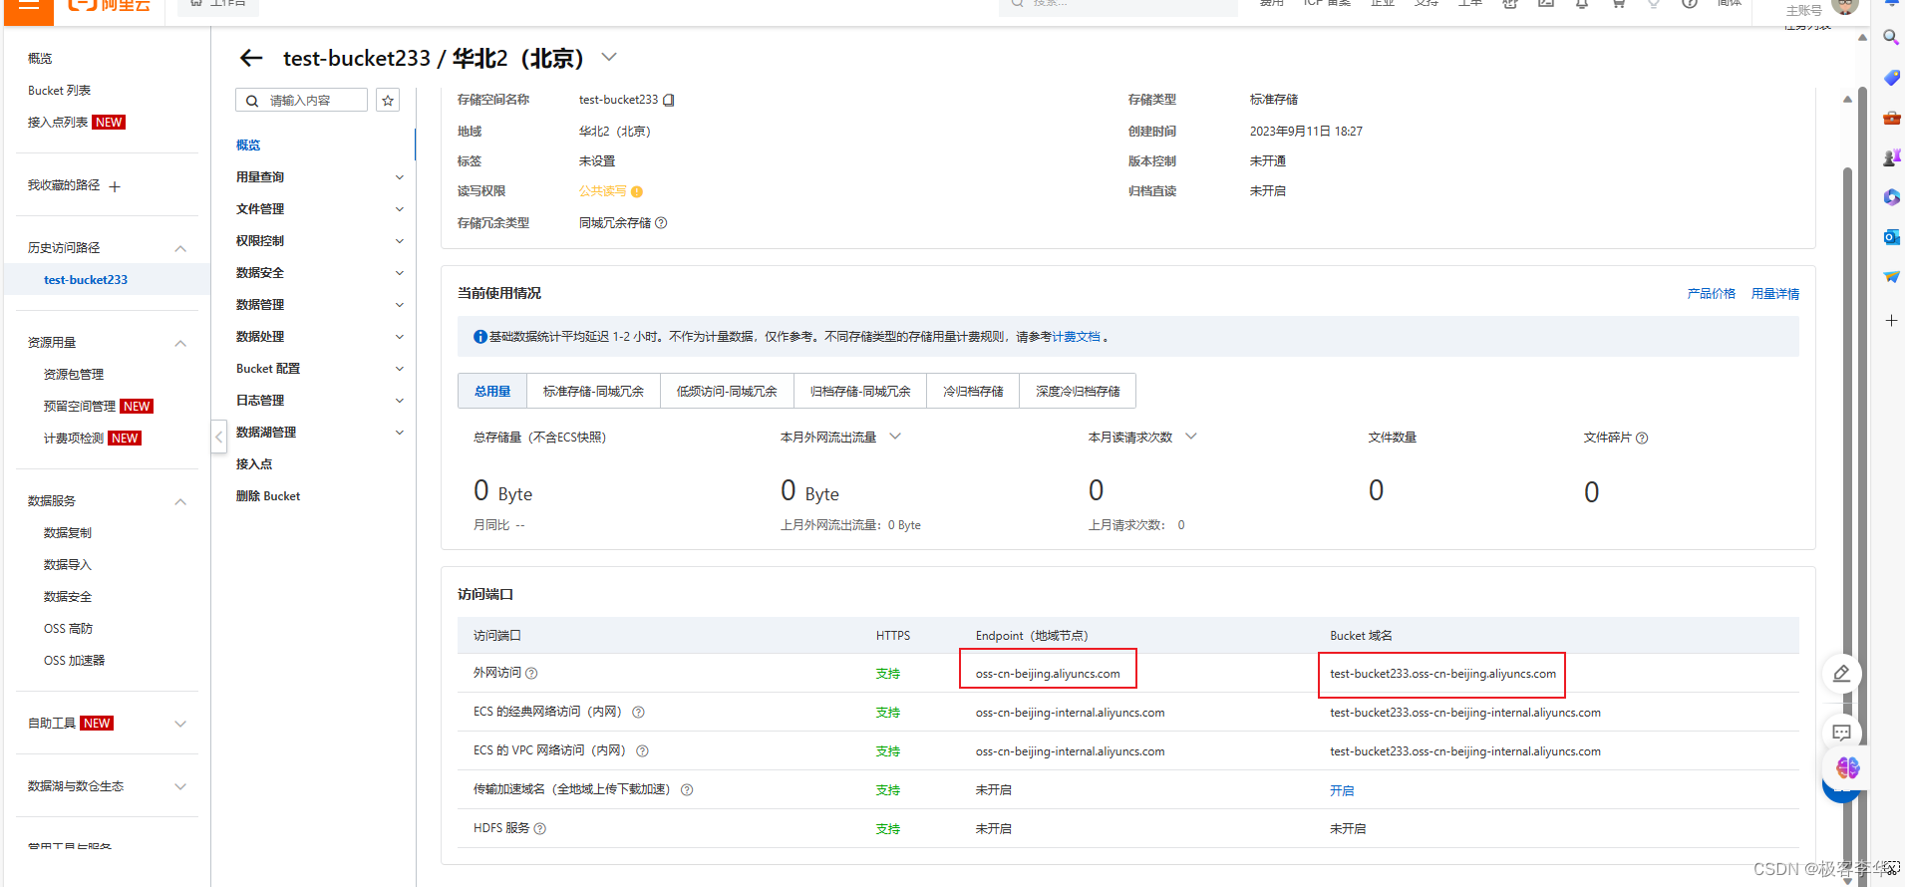Open region dropdown next to 华北2 (北京)

click(x=609, y=58)
